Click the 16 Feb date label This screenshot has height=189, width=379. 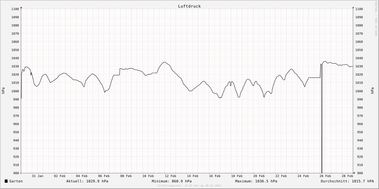point(215,176)
